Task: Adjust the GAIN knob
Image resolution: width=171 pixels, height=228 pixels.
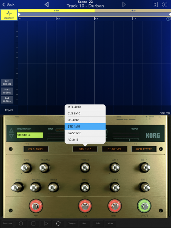Action: [x=26, y=168]
